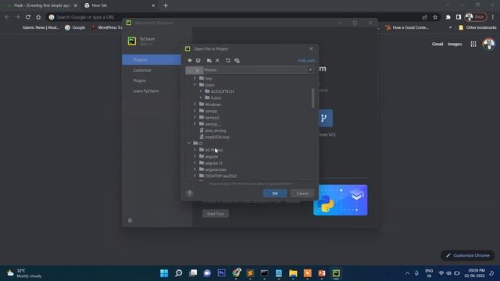Screen dimensions: 500x281
Task: Click the Desktop directory toolbar icon
Action: [198, 60]
